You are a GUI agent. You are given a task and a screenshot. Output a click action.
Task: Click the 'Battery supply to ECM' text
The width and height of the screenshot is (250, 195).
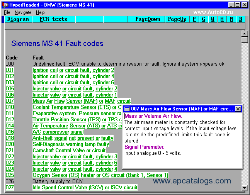(58, 181)
